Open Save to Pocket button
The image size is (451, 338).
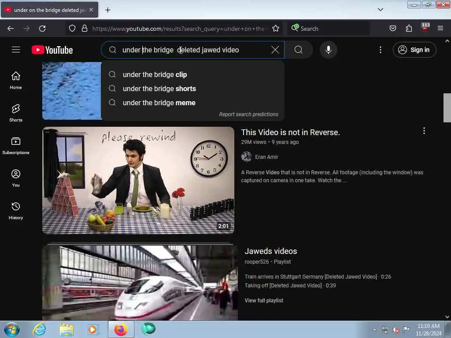tap(392, 29)
